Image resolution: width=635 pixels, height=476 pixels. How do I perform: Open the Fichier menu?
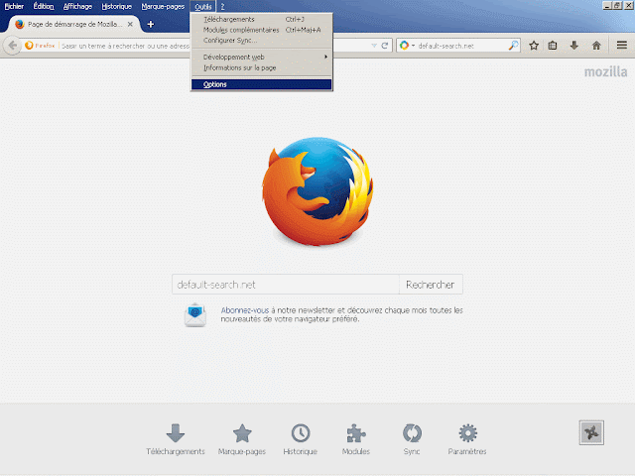click(14, 7)
